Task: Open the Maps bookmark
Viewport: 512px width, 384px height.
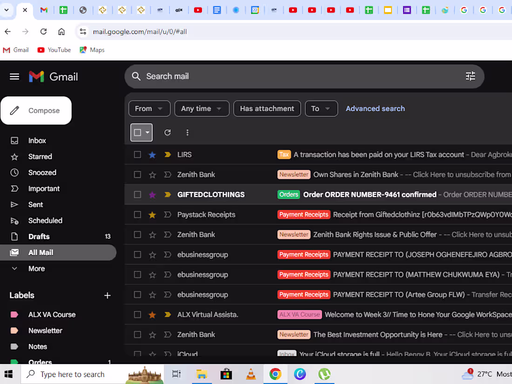Action: (x=92, y=50)
